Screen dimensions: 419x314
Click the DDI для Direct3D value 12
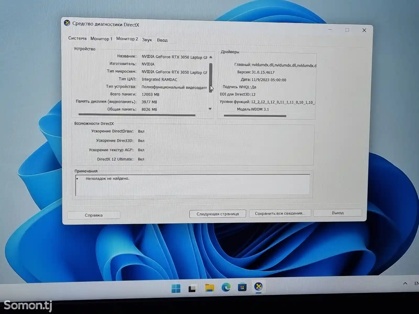(253, 94)
